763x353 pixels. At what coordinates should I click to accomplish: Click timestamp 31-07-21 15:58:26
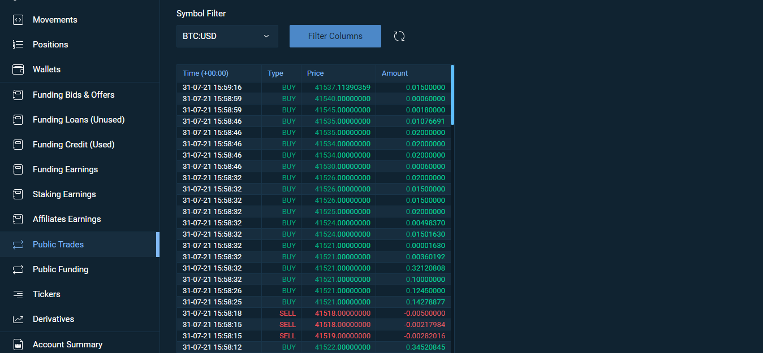(212, 291)
